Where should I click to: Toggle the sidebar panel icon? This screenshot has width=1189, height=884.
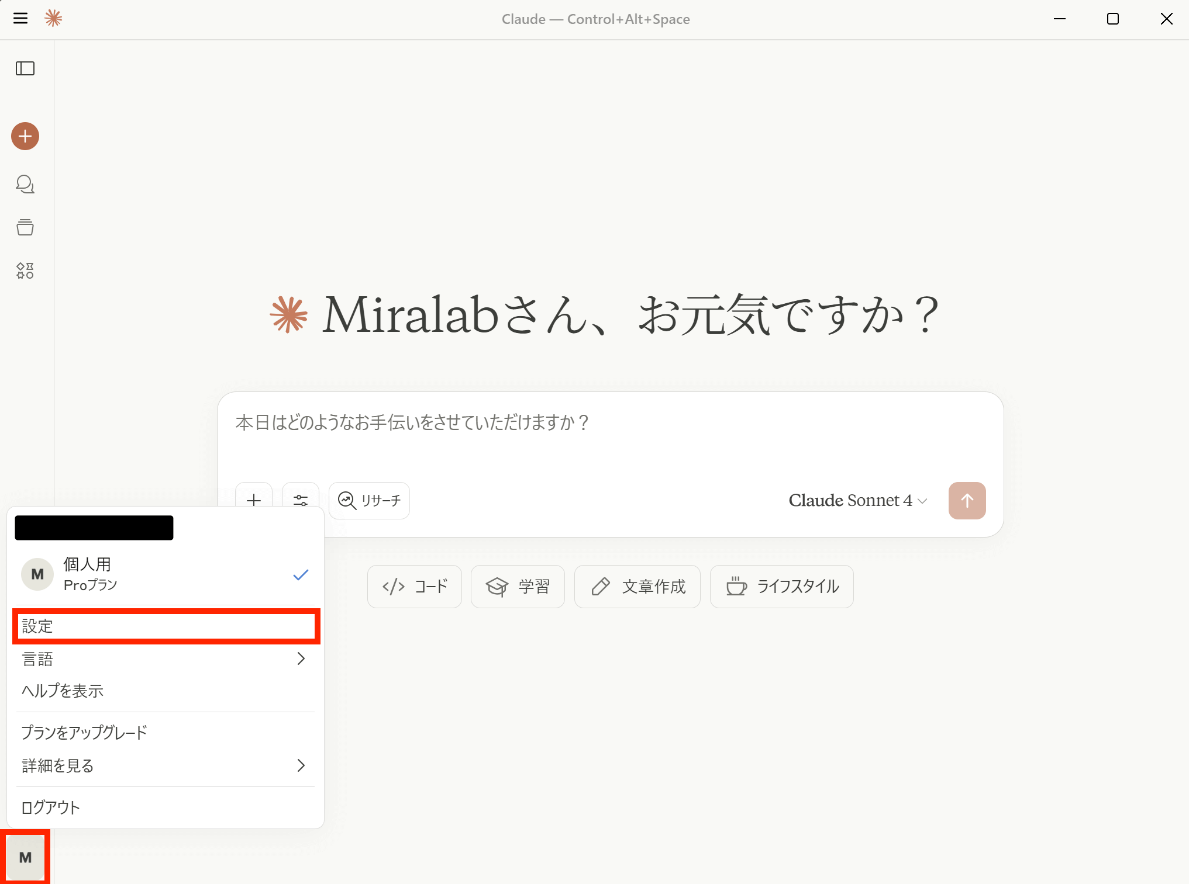pos(25,68)
